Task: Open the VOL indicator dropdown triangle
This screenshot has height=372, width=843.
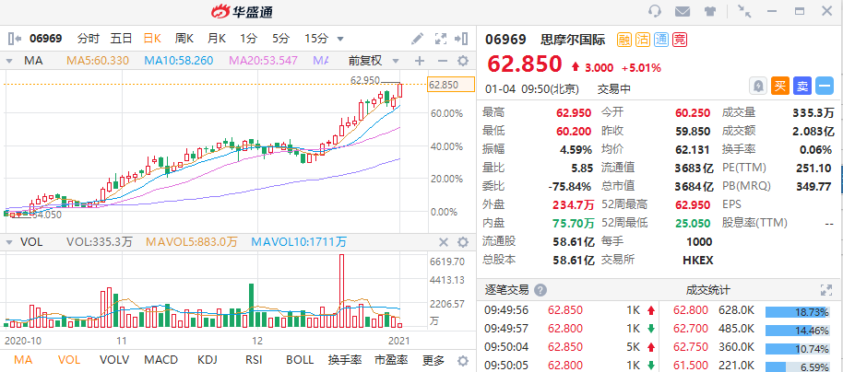Action: [x=9, y=243]
